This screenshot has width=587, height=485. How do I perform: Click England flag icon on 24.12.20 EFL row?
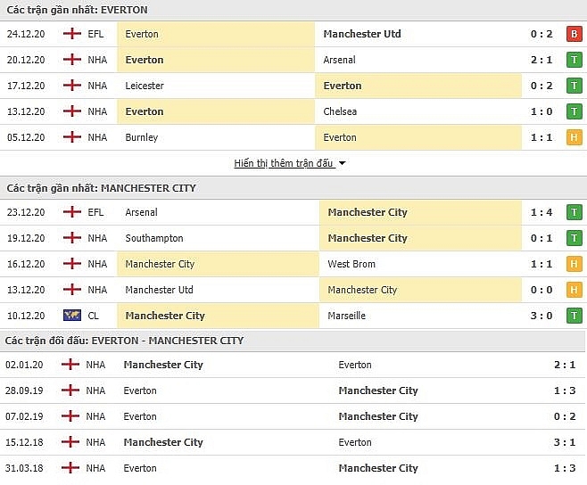(x=72, y=34)
